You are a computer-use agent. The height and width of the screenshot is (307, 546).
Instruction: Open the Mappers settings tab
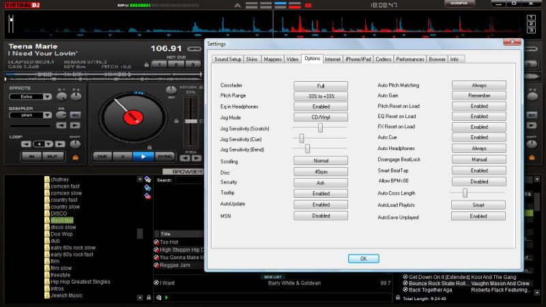click(272, 59)
